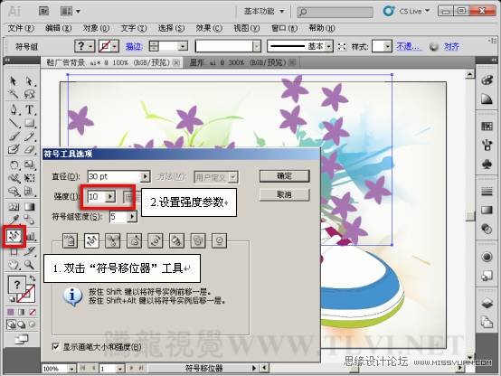The width and height of the screenshot is (501, 376).
Task: Choose Symbol Styler icon in dialog
Action: click(x=220, y=240)
